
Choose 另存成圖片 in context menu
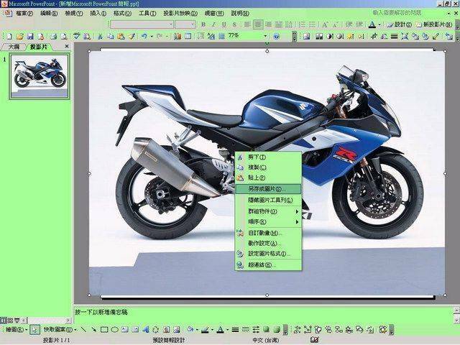point(268,189)
